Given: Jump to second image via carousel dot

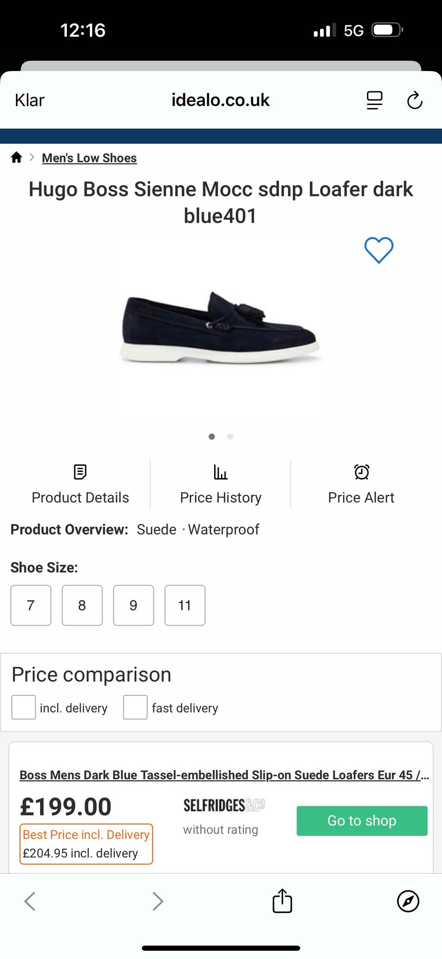Looking at the screenshot, I should click(230, 436).
